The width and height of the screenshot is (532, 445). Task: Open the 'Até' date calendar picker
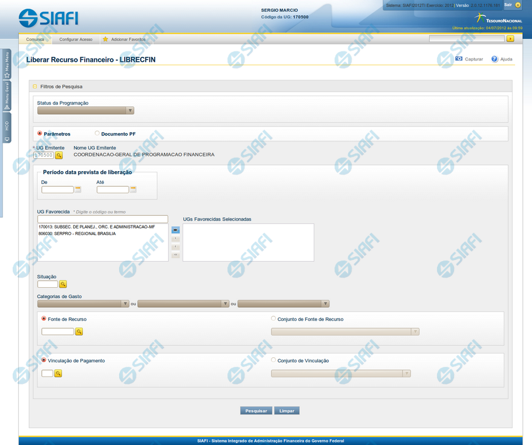point(133,190)
